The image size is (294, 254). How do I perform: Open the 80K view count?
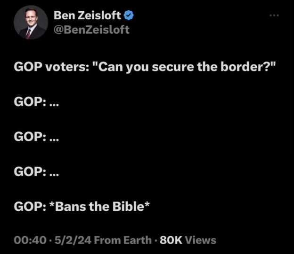pyautogui.click(x=171, y=240)
